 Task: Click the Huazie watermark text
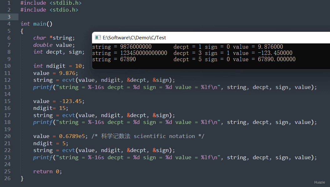[319, 182]
